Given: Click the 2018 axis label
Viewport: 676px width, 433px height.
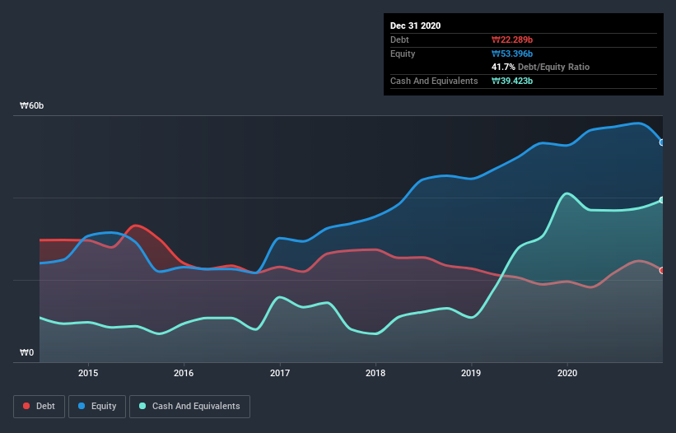Looking at the screenshot, I should tap(375, 373).
